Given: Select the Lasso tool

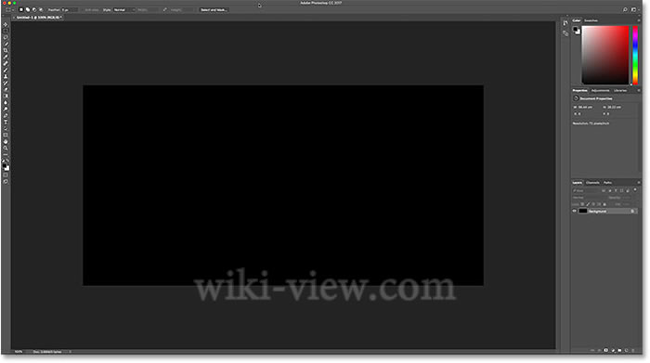Looking at the screenshot, I should click(6, 37).
